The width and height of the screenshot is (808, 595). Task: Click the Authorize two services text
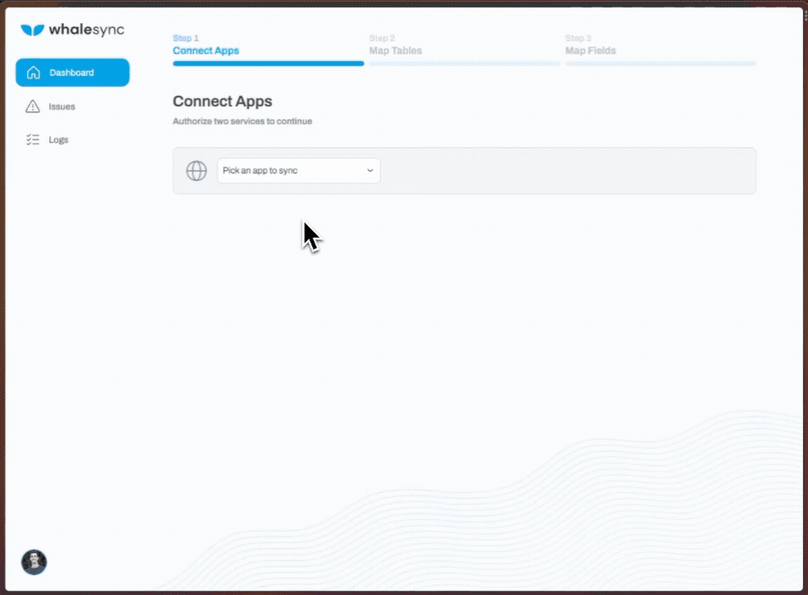pyautogui.click(x=242, y=121)
